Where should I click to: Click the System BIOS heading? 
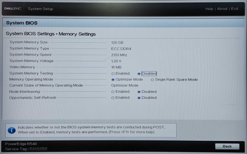[x=22, y=23]
